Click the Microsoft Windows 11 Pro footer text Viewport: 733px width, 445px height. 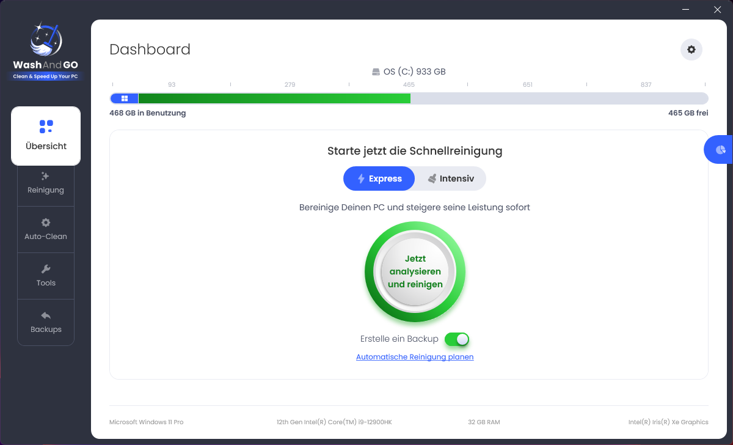pos(146,422)
